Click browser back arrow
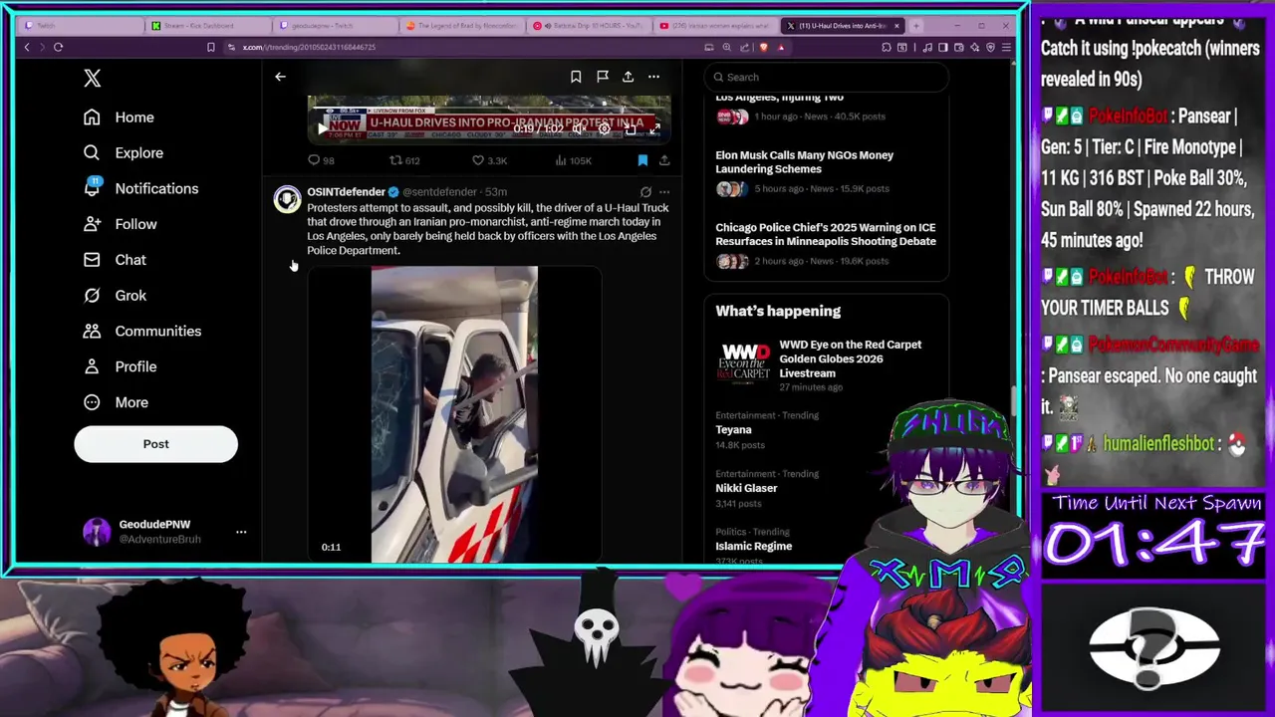Screen dimensions: 1275x717 27,47
